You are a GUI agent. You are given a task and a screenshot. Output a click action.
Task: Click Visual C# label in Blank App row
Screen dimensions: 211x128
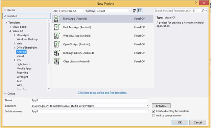(139, 19)
